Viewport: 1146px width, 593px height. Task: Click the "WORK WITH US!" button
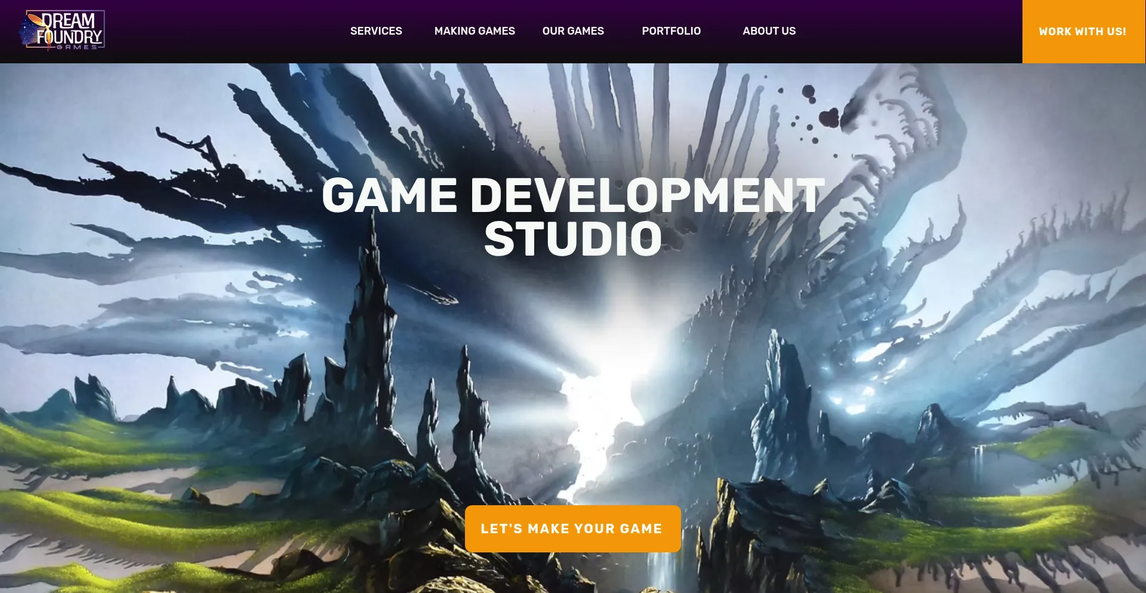[x=1083, y=31]
